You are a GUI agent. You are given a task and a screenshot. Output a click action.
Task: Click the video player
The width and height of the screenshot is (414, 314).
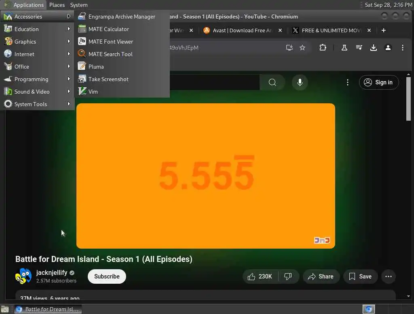[x=206, y=176]
